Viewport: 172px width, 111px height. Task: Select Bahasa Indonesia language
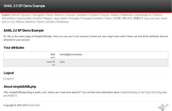(x=25, y=22)
